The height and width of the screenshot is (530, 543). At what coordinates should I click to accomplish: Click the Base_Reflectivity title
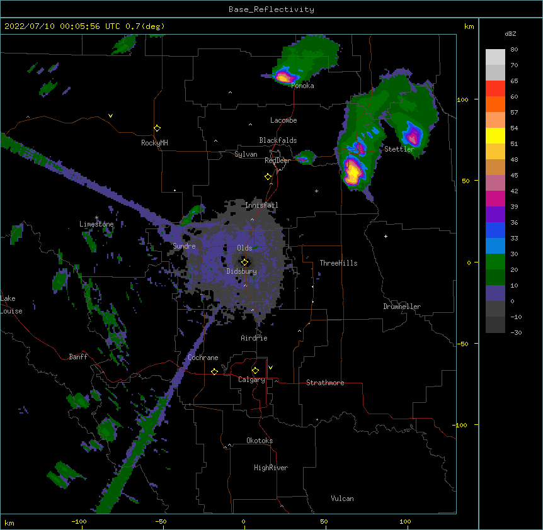(271, 9)
